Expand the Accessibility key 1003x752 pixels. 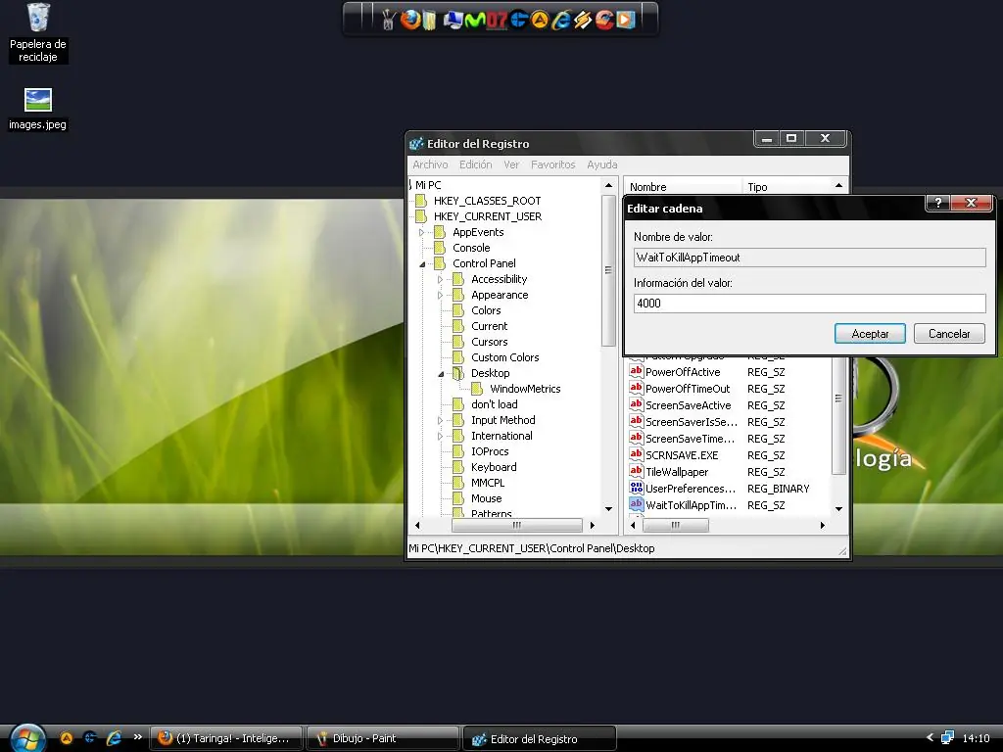[x=440, y=279]
